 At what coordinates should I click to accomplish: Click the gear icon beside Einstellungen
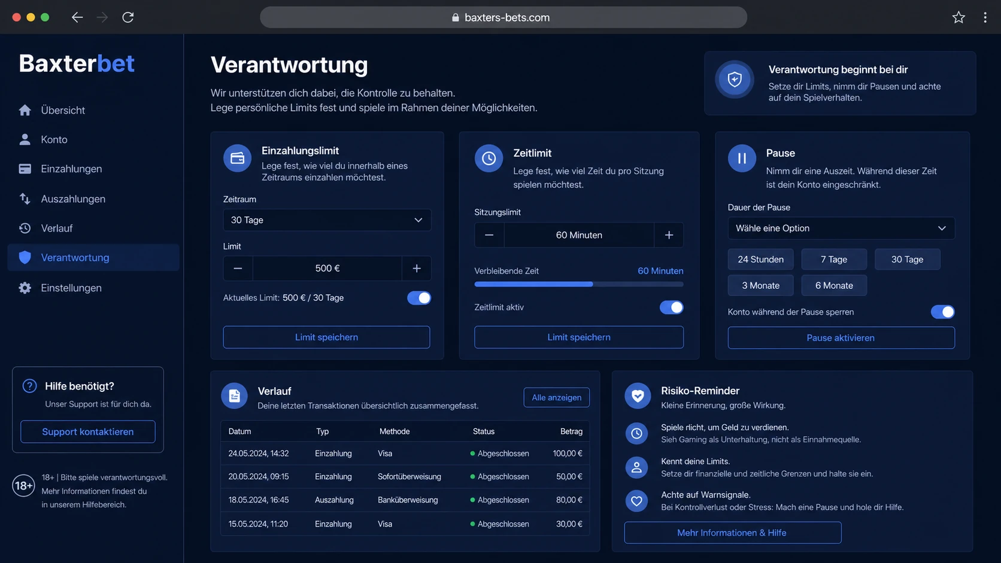[x=25, y=288]
